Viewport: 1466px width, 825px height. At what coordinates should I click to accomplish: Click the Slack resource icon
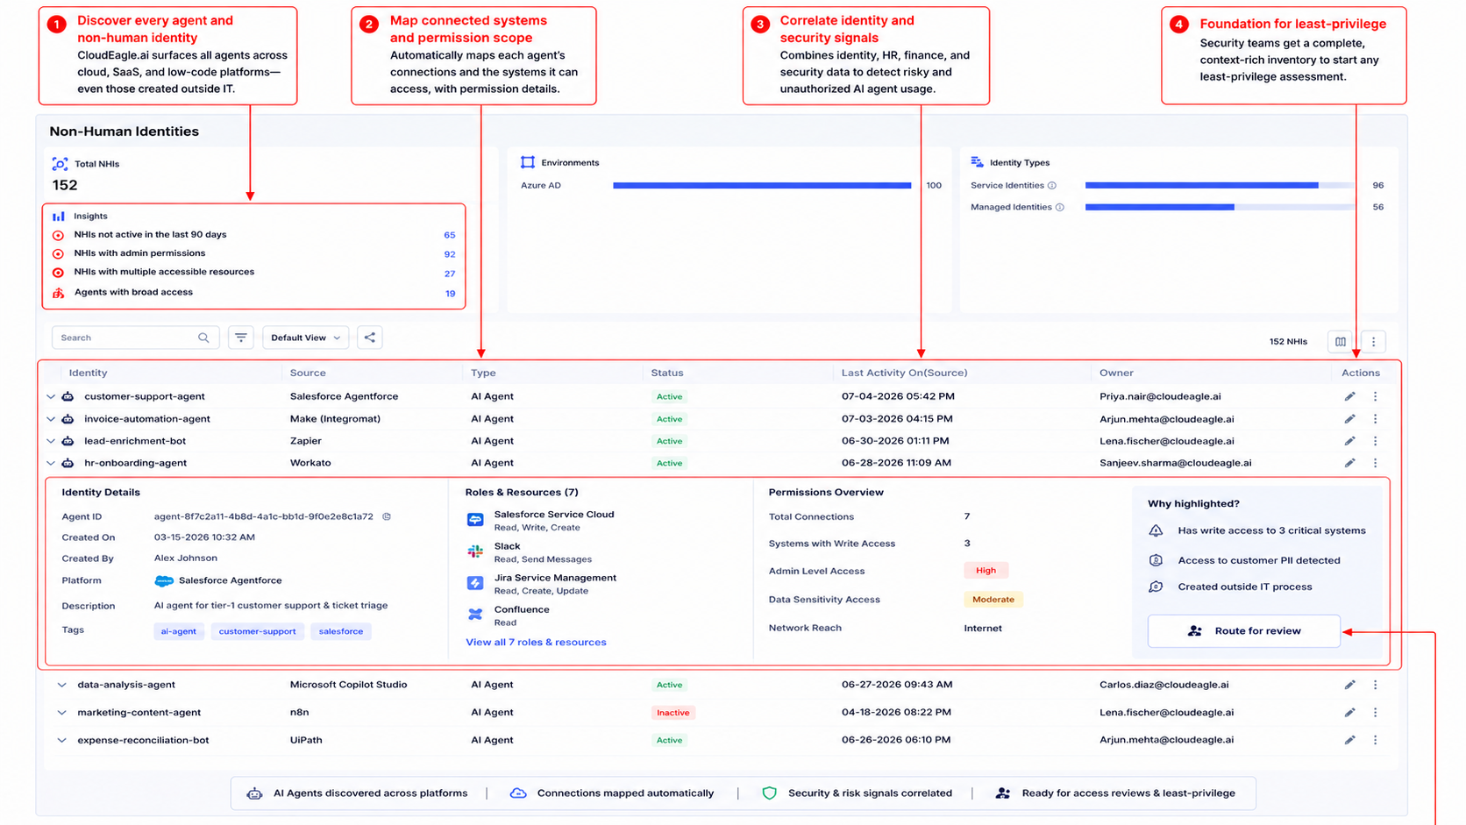475,551
